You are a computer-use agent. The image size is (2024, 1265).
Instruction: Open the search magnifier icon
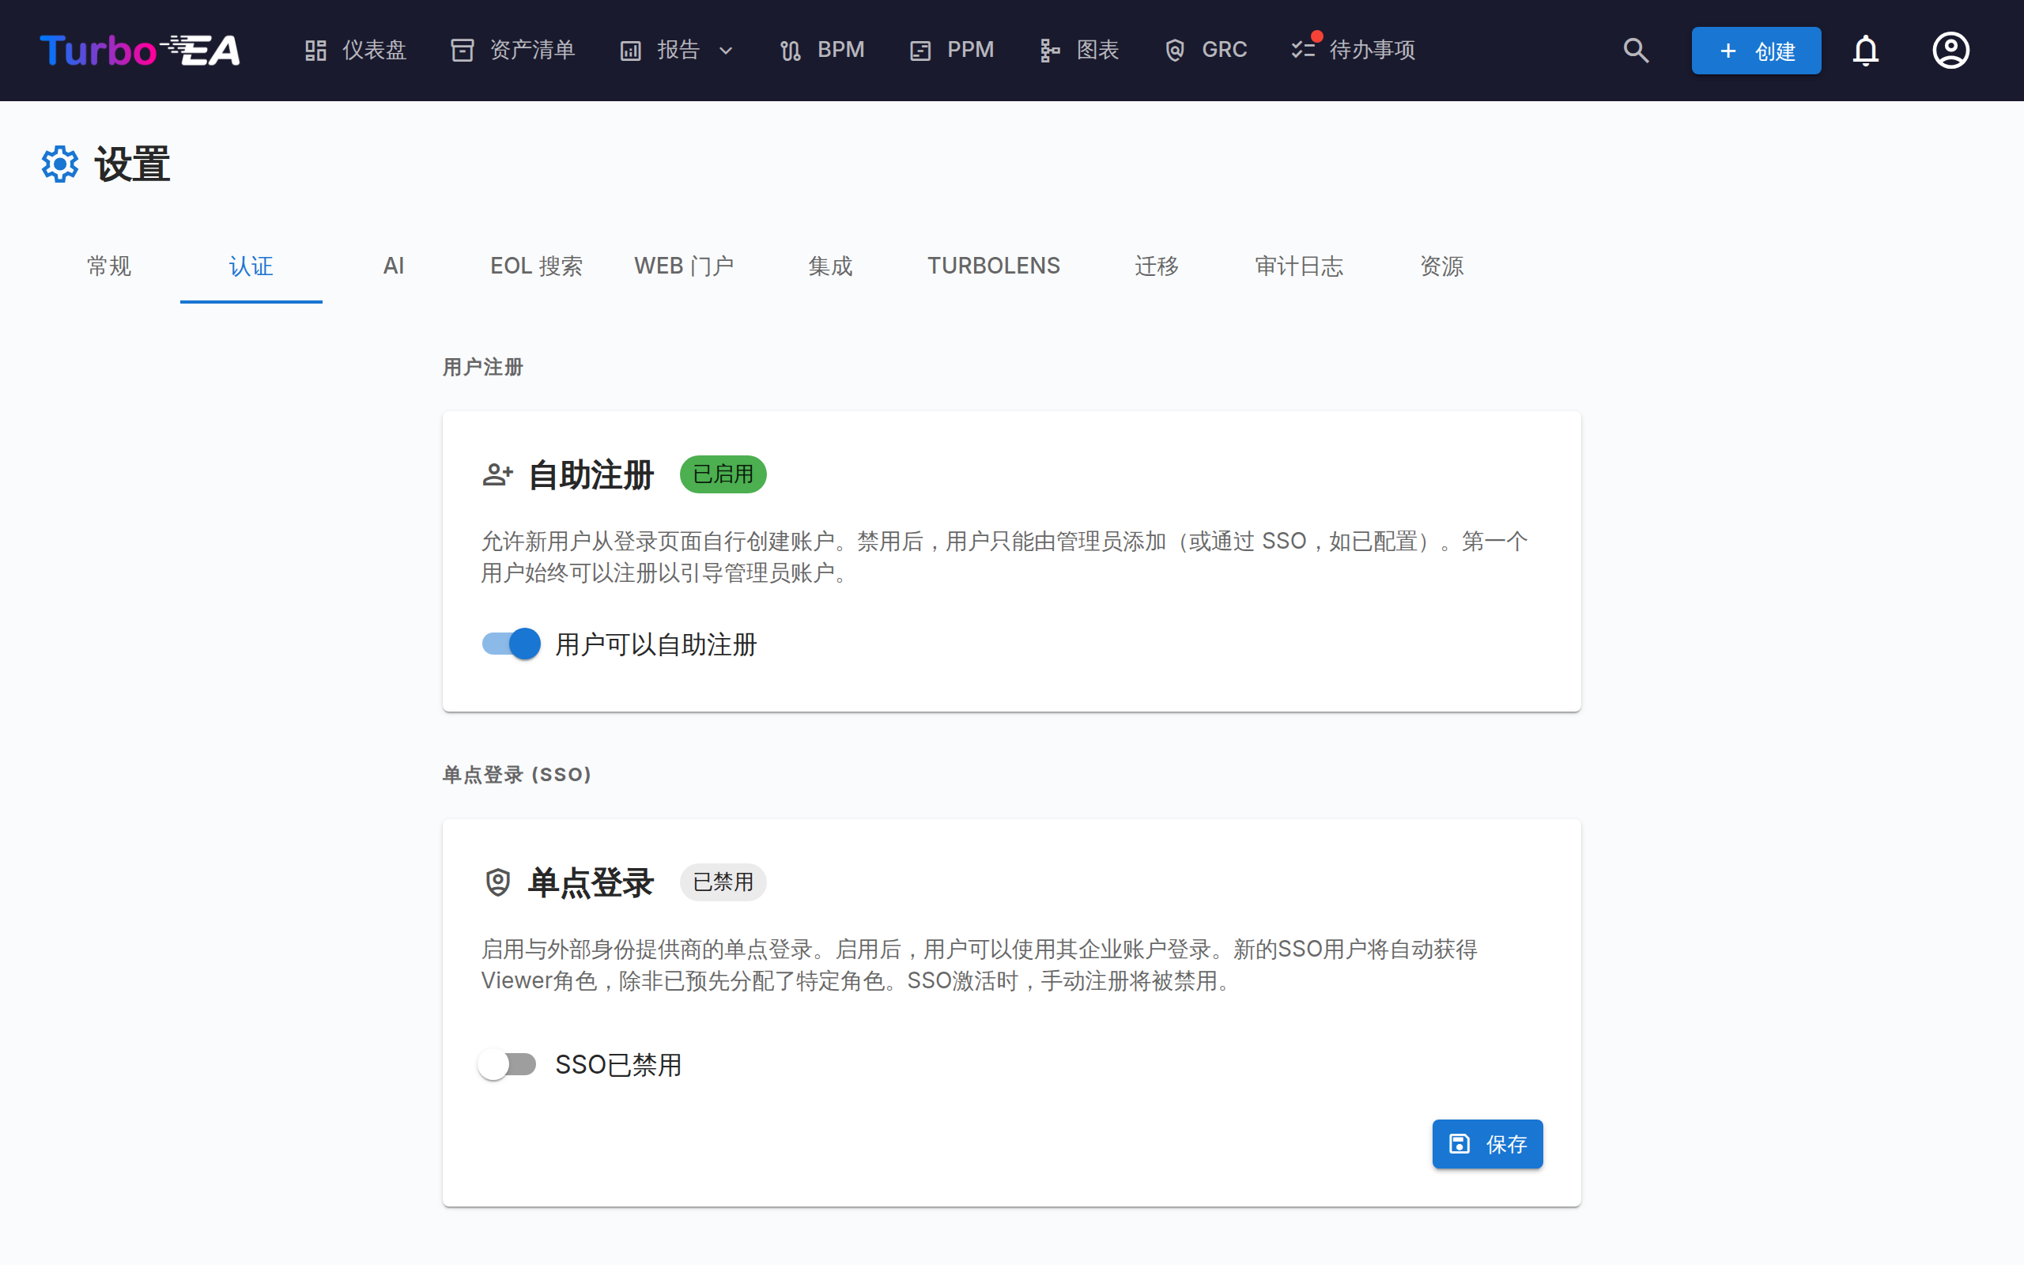(x=1636, y=50)
